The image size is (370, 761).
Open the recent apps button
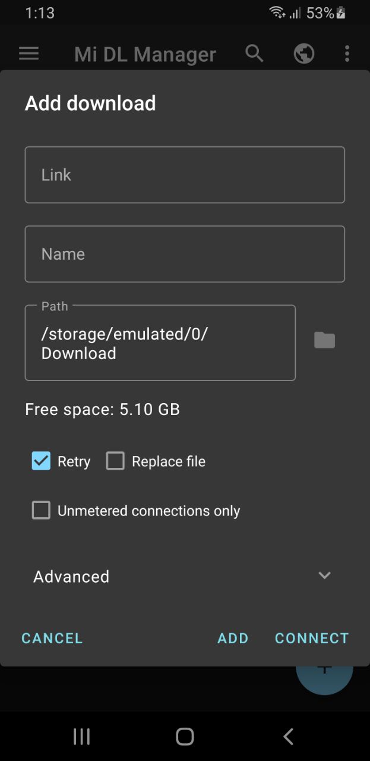(x=81, y=737)
